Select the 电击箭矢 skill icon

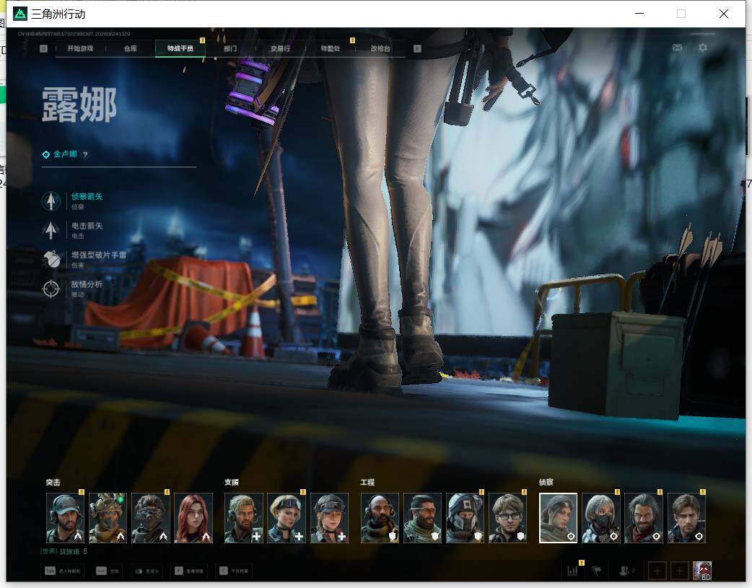click(x=51, y=230)
